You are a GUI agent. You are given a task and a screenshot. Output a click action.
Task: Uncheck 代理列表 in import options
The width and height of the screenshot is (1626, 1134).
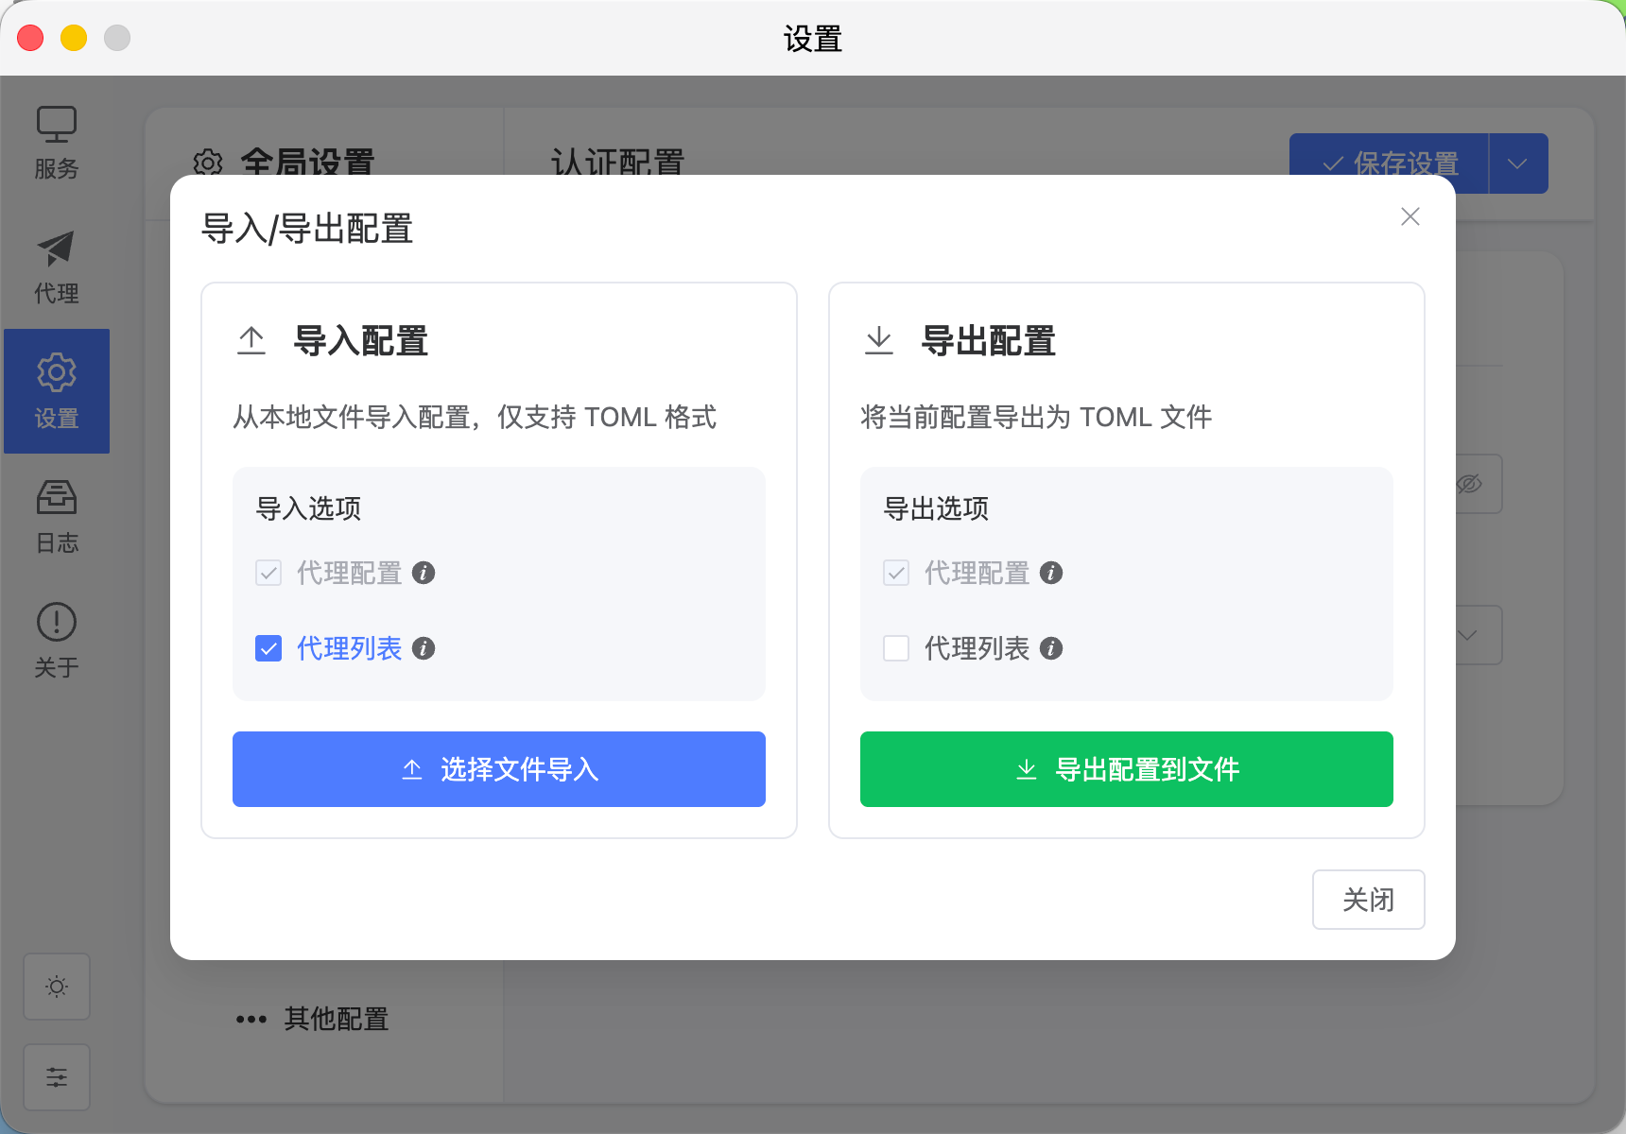pos(268,648)
